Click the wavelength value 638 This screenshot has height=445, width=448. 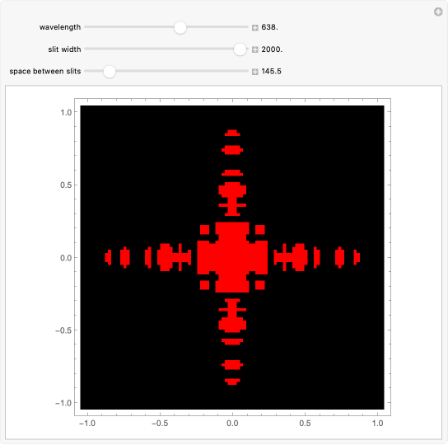click(x=269, y=27)
